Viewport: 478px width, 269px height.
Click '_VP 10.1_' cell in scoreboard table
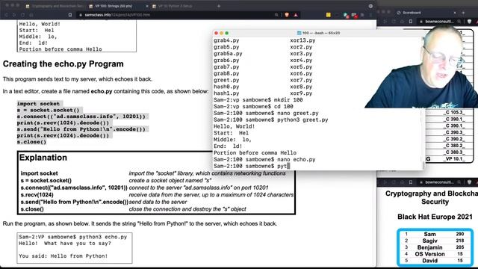tap(454, 159)
